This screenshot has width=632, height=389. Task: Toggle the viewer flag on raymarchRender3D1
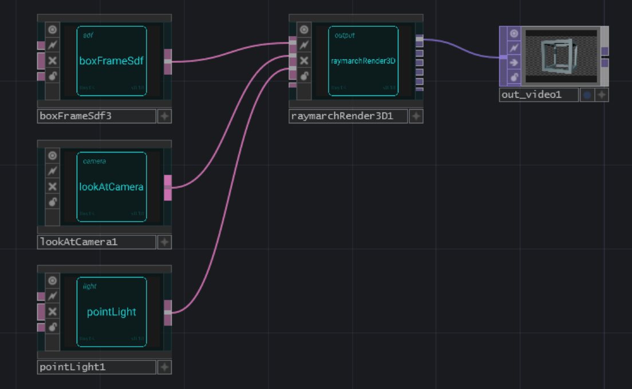point(304,30)
